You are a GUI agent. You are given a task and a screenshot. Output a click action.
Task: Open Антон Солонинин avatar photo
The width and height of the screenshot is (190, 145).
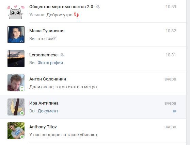click(16, 83)
